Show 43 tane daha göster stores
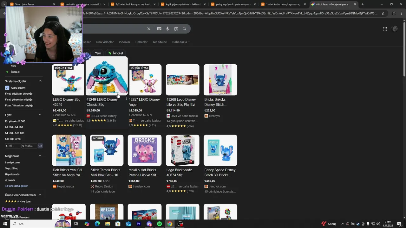406x228 pixels. 16,186
